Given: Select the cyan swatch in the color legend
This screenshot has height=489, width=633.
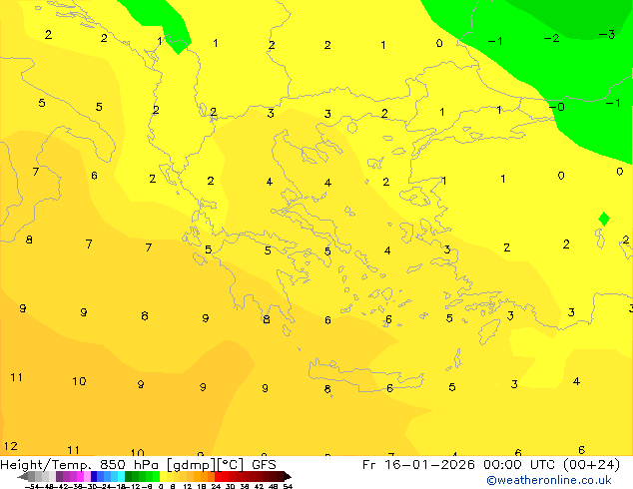Looking at the screenshot, I should coord(121,476).
